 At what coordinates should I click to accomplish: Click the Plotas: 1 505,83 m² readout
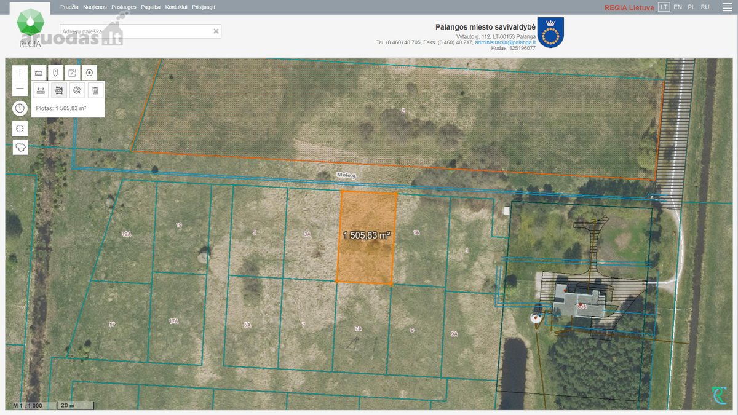pos(61,108)
